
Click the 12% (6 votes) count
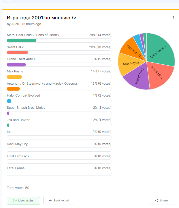(x=101, y=83)
